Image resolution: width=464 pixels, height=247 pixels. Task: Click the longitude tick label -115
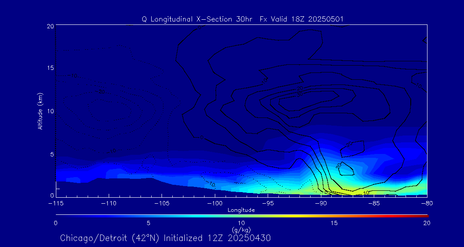pos(56,204)
